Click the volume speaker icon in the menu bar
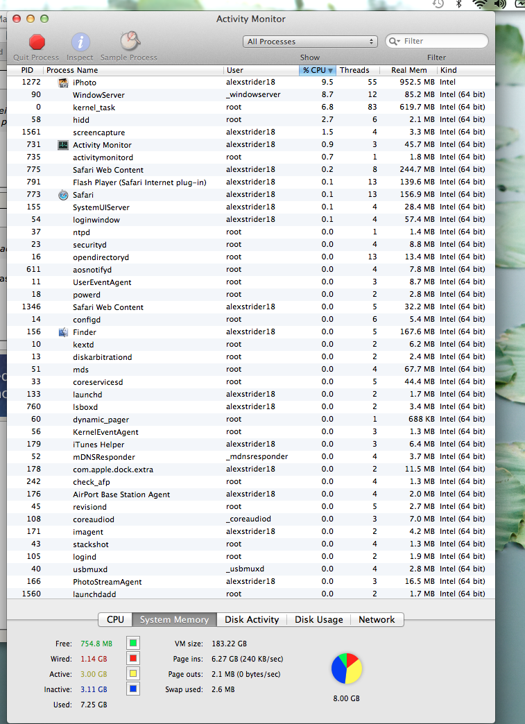525x724 pixels. click(x=500, y=3)
